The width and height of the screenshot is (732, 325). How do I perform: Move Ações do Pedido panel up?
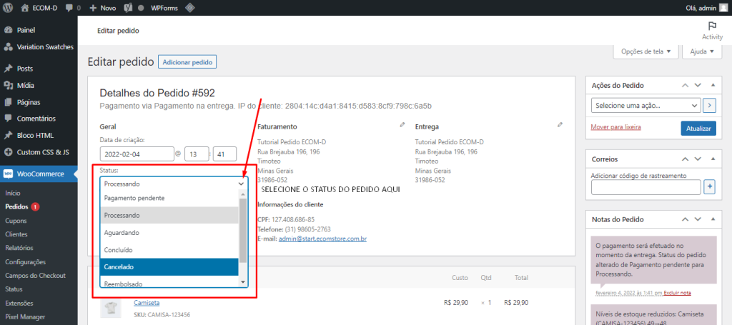685,85
